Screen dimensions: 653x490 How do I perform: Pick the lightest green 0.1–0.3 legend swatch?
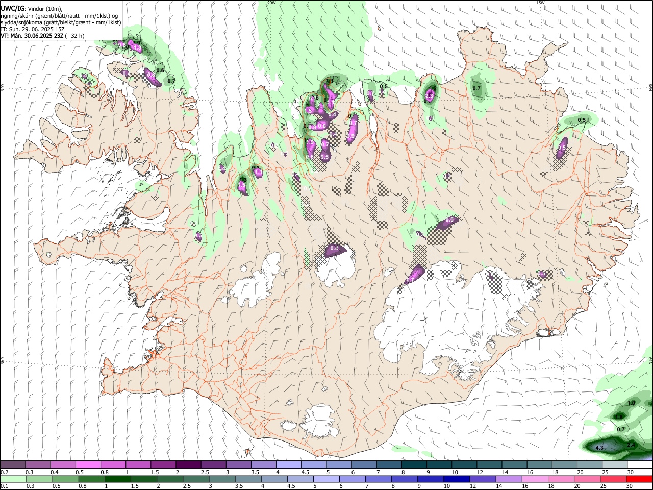pyautogui.click(x=13, y=479)
